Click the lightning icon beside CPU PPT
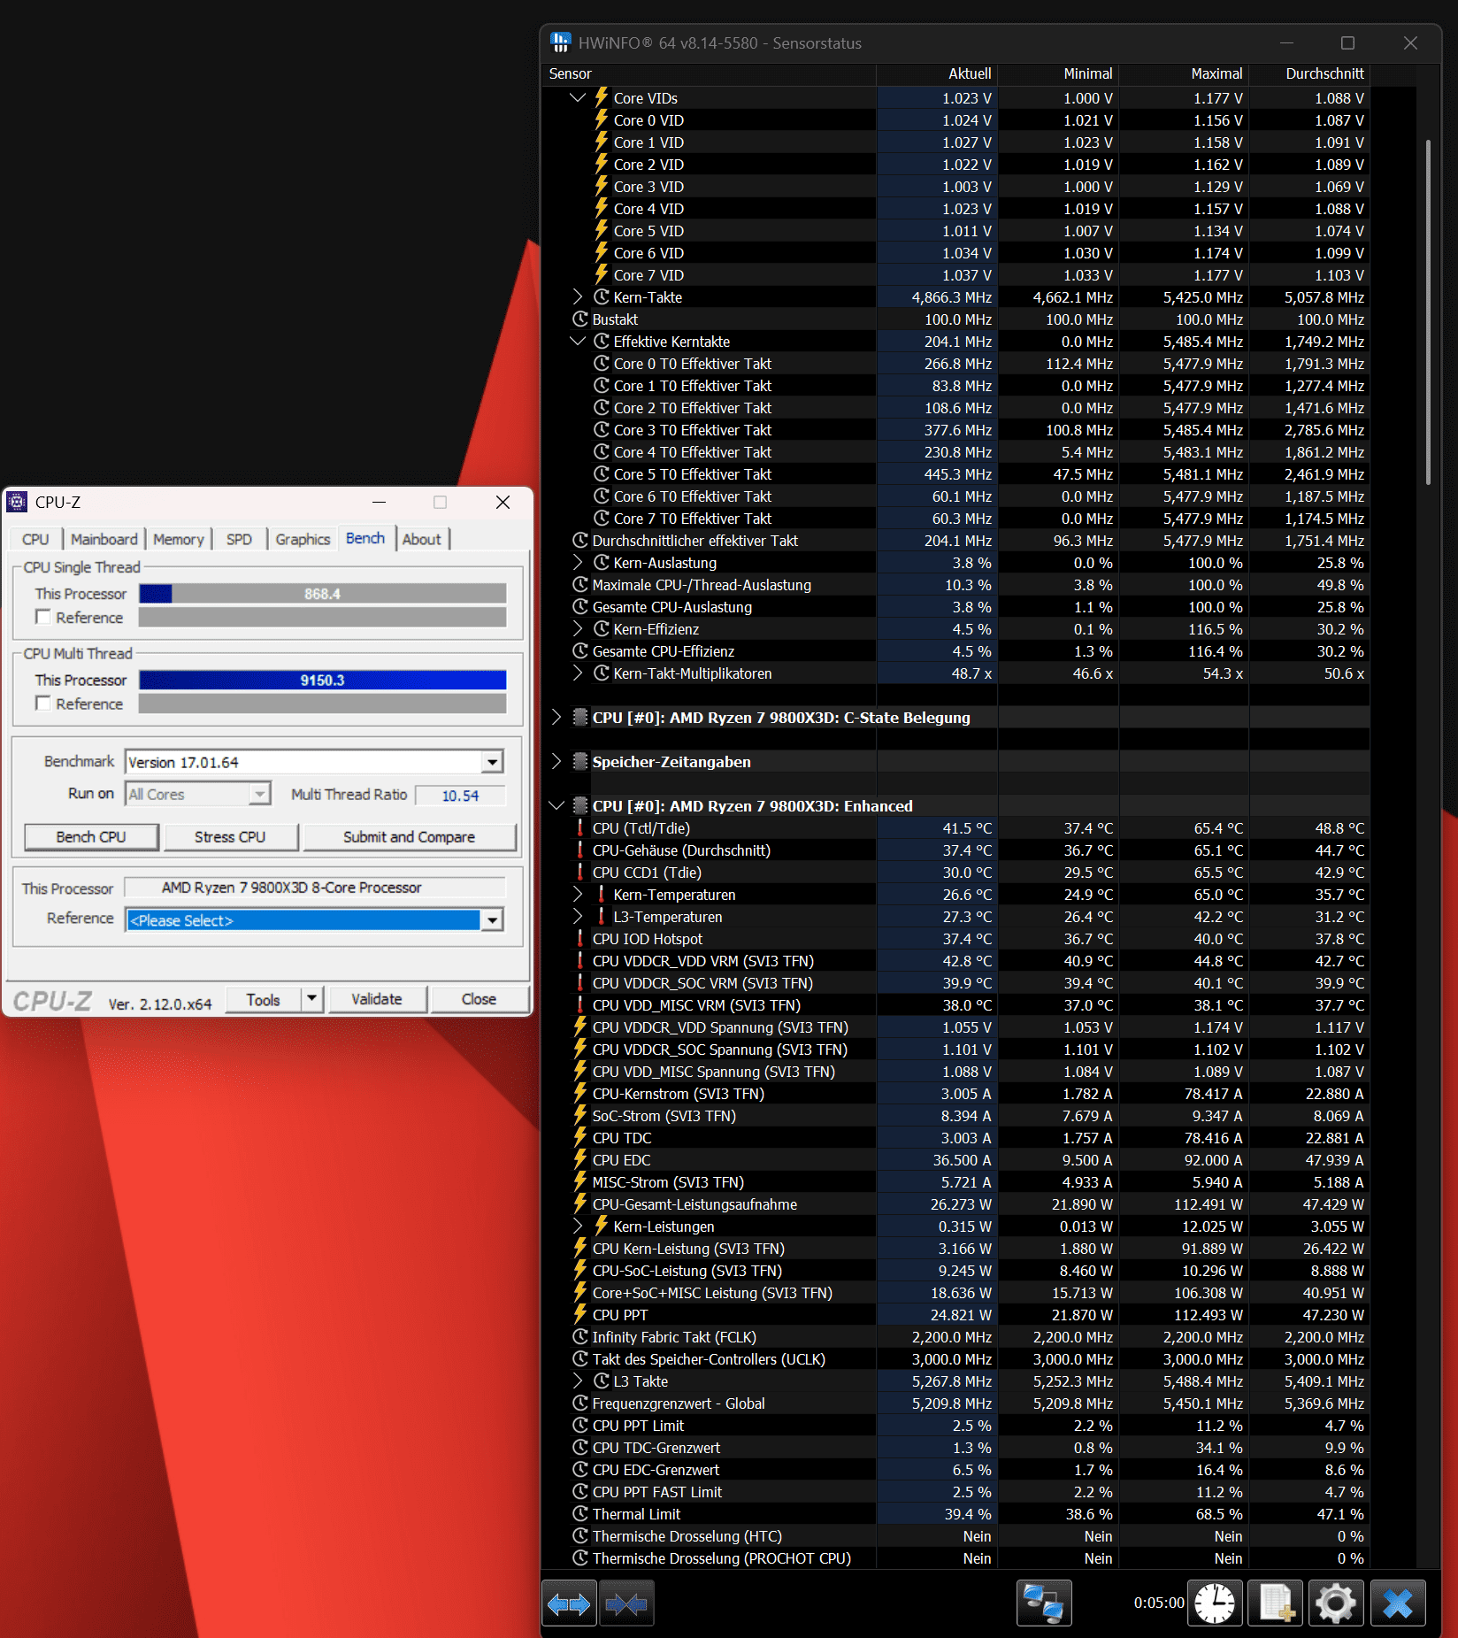 click(580, 1314)
